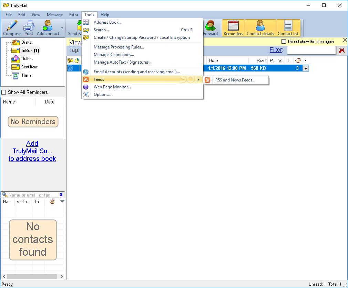Open the Edit menu
Screen dimensions: 348x288
pos(21,15)
